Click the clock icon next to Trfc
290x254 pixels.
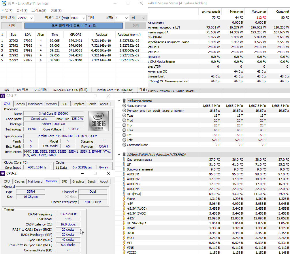(124, 140)
